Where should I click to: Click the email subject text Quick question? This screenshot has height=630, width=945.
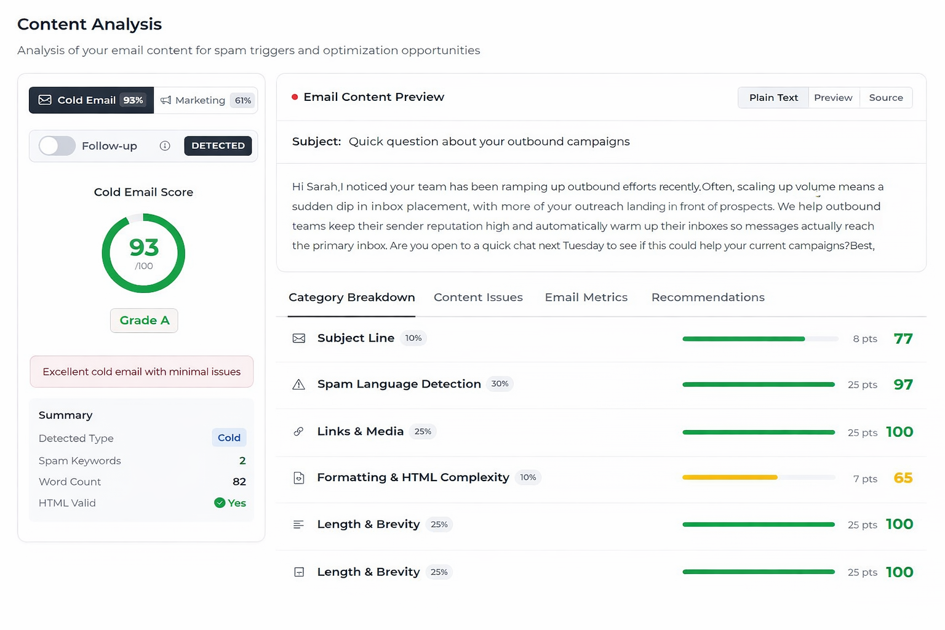(x=489, y=142)
